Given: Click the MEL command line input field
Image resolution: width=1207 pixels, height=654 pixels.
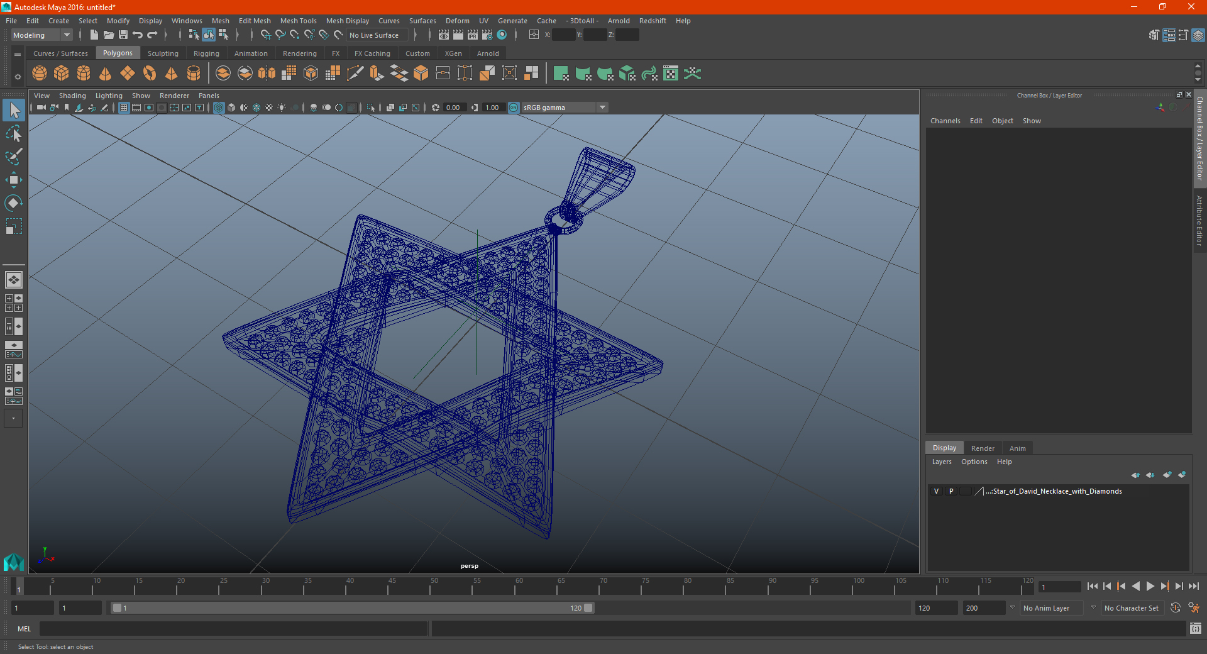Looking at the screenshot, I should point(233,629).
